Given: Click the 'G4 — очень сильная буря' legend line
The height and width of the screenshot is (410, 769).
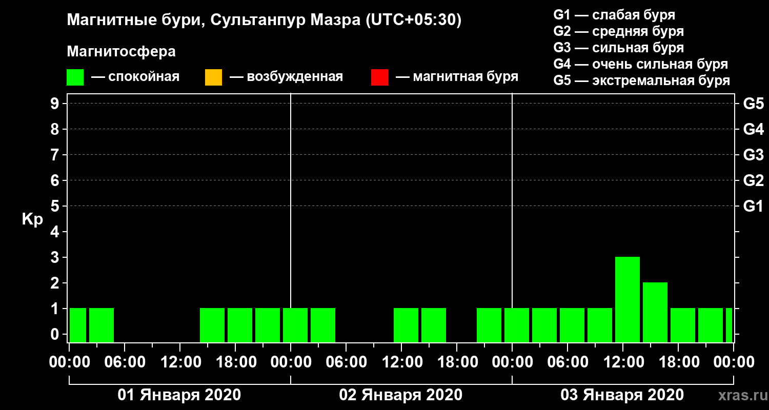Looking at the screenshot, I should (x=641, y=64).
